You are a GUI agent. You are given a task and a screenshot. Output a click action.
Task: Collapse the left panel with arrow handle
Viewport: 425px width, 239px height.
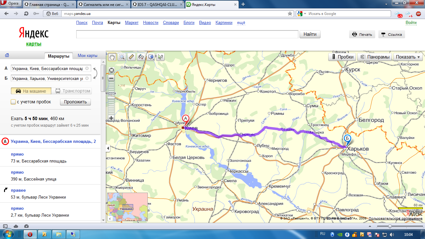108,148
